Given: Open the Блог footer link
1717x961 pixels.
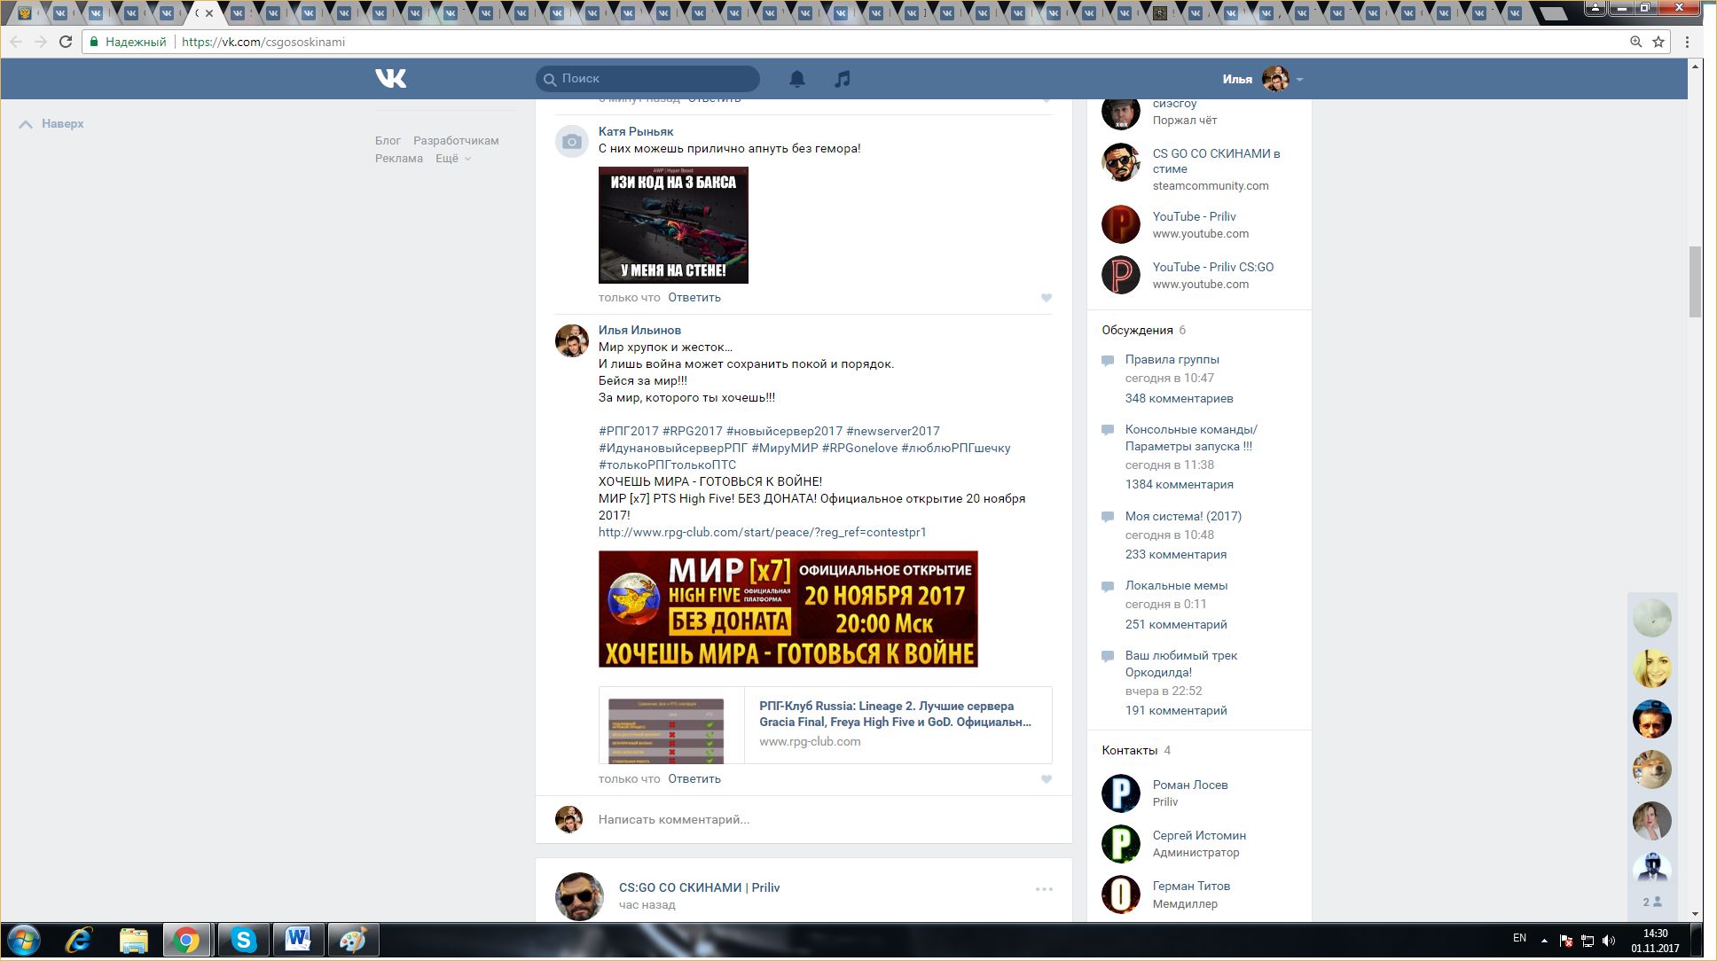Looking at the screenshot, I should pyautogui.click(x=388, y=141).
